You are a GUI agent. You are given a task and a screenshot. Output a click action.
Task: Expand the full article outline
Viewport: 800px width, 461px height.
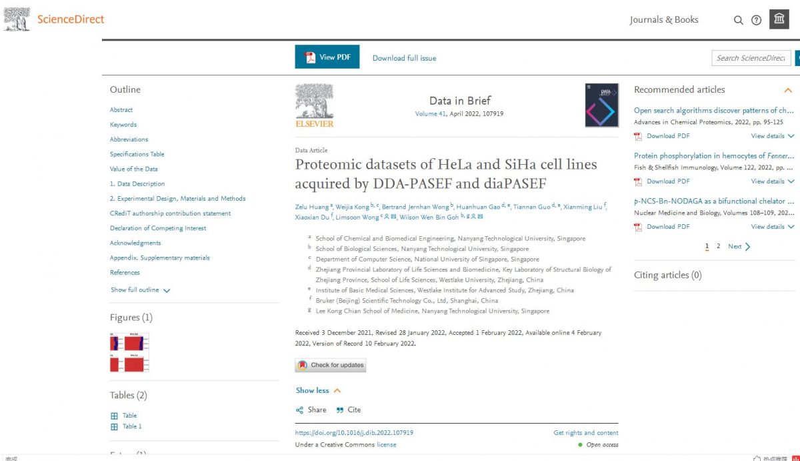(x=135, y=291)
